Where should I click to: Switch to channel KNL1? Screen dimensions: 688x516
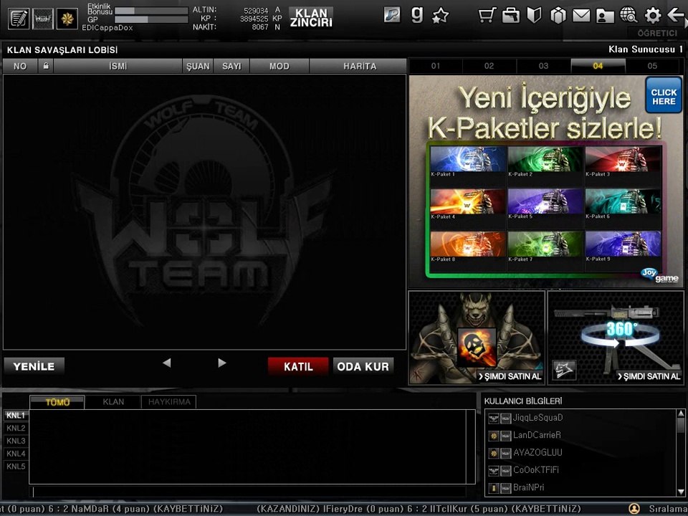(x=16, y=415)
